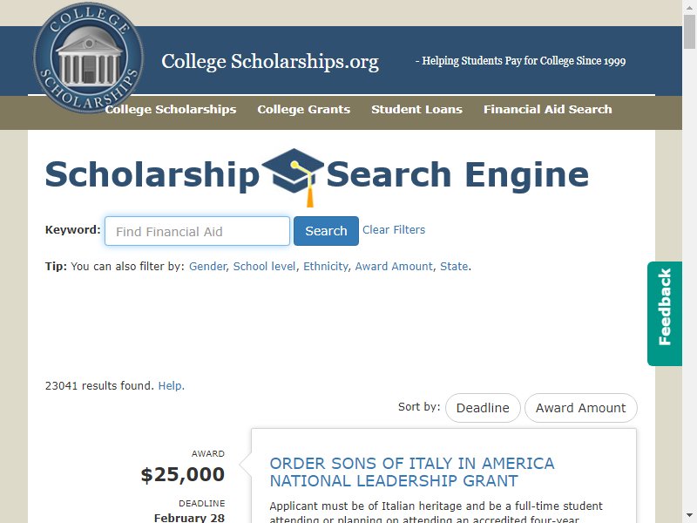The width and height of the screenshot is (697, 523).
Task: Open the College Scholarships menu item
Action: (171, 110)
